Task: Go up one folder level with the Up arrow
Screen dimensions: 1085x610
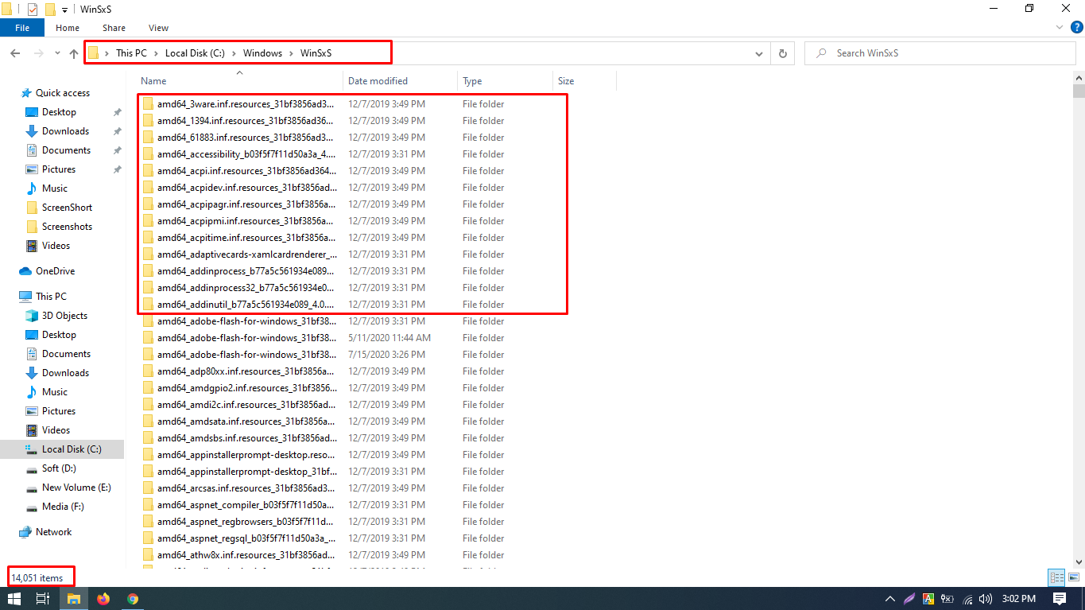Action: coord(74,53)
